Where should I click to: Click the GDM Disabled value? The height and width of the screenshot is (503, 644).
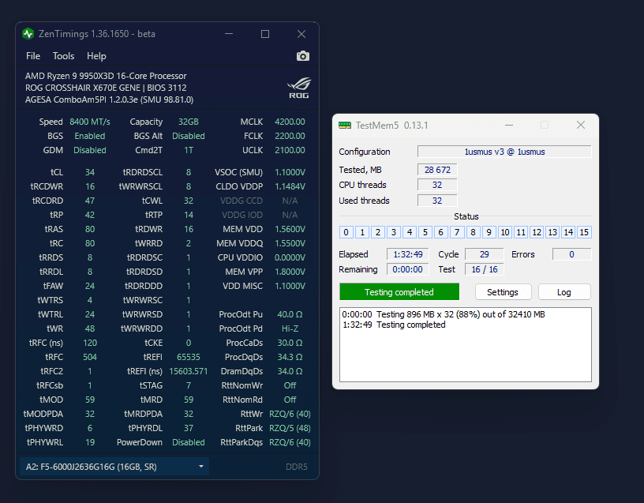90,150
